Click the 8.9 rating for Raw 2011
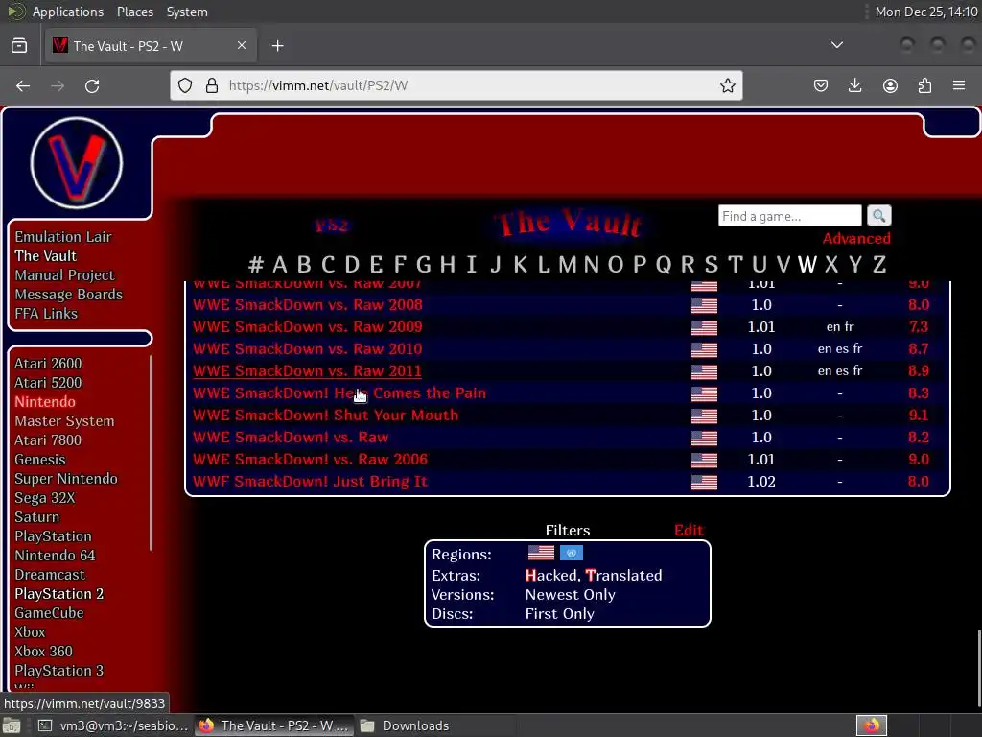This screenshot has height=737, width=982. [x=918, y=371]
